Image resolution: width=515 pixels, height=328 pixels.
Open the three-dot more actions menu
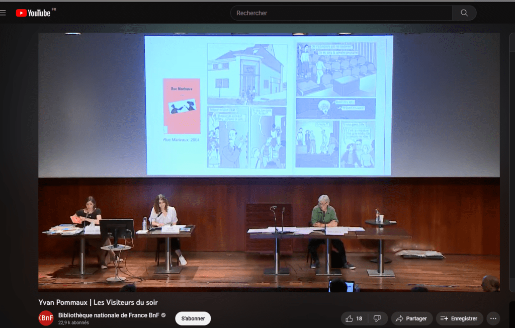(x=493, y=318)
